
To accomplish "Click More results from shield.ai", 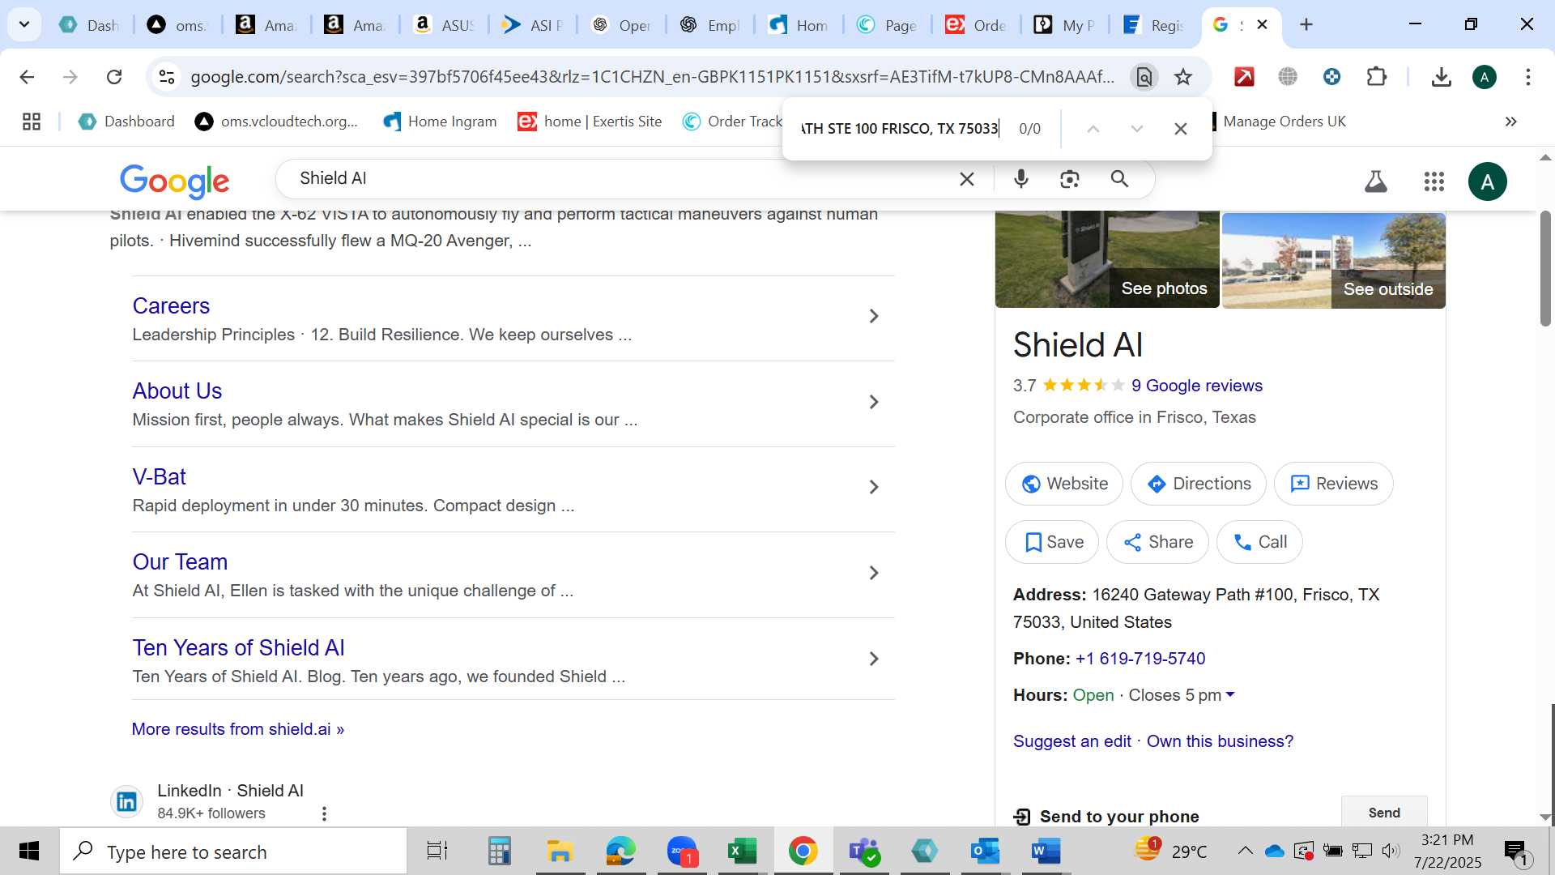I will click(x=237, y=729).
